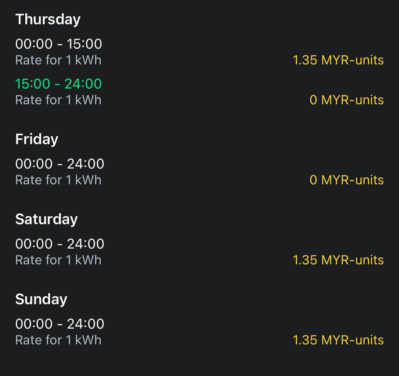Click Rate for 1 kWh under Thursday 00:00 - 15:00
This screenshot has width=399, height=376.
[x=58, y=60]
